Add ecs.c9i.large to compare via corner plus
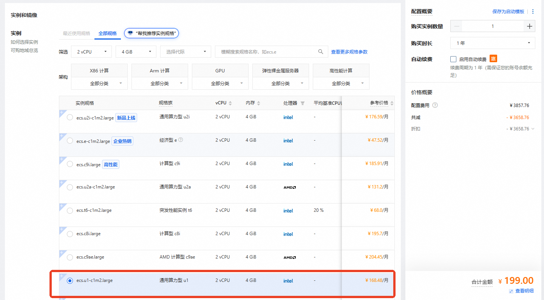 [x=62, y=159]
